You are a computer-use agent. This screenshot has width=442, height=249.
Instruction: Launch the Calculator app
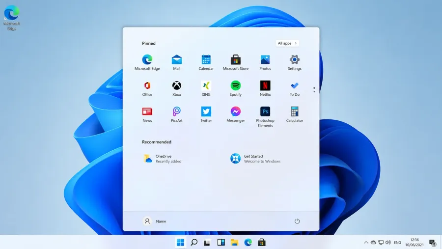point(295,114)
